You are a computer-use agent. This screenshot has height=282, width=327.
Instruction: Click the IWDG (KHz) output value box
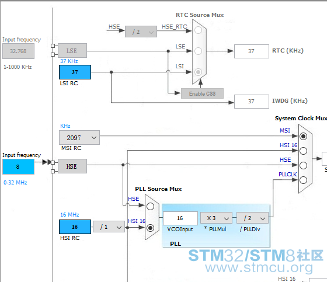252,102
